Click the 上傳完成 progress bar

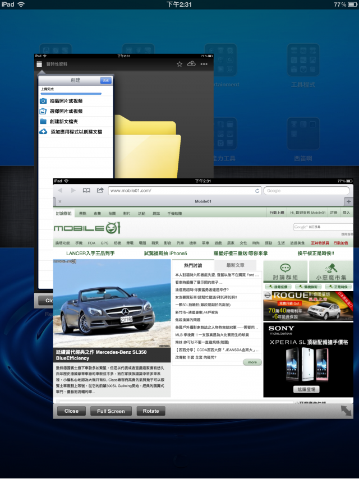(71, 94)
